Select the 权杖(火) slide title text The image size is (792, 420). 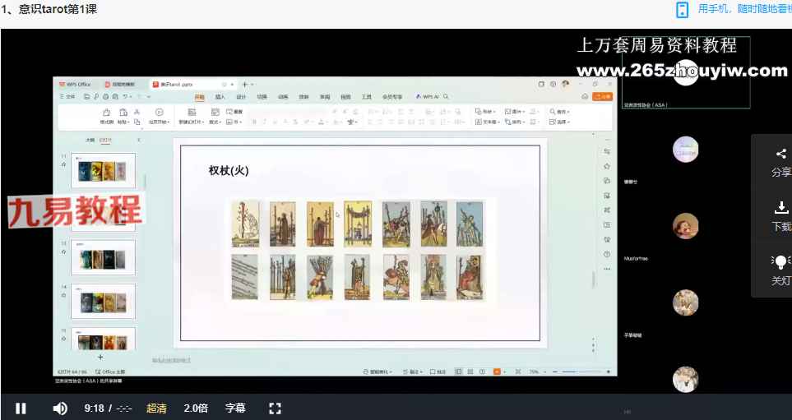[229, 171]
